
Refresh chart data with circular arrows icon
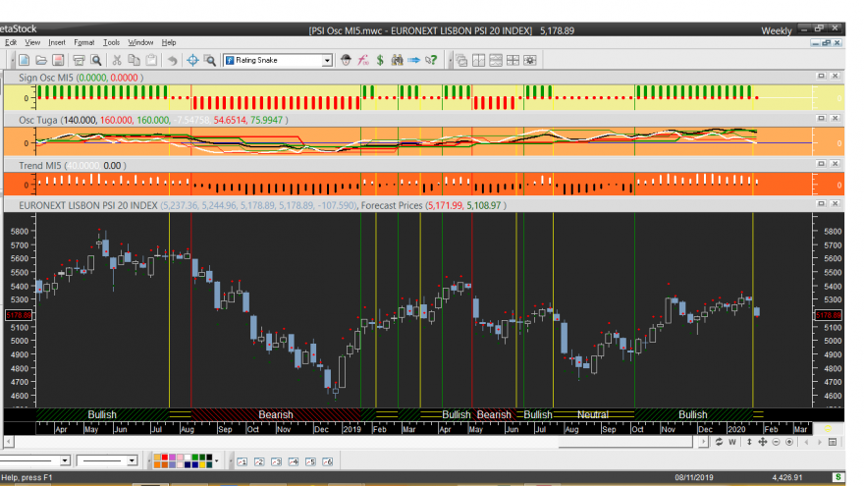coord(719,442)
